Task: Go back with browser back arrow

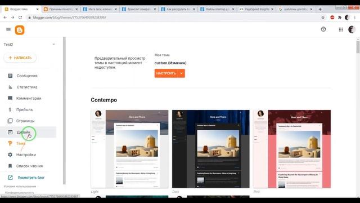Action: pos(5,17)
